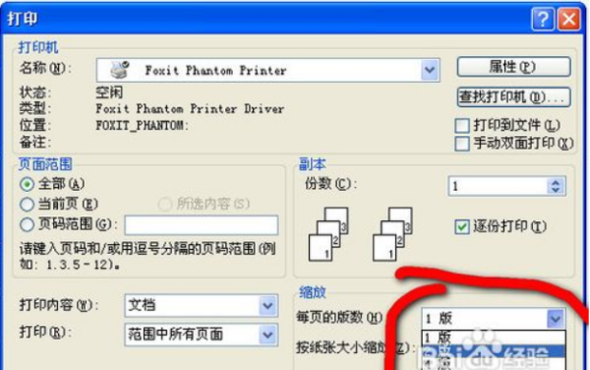Image resolution: width=590 pixels, height=370 pixels.
Task: Expand the 打印内容 dropdown
Action: point(267,305)
